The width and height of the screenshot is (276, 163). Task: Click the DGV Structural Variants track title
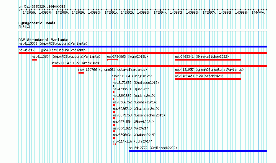pyautogui.click(x=43, y=40)
